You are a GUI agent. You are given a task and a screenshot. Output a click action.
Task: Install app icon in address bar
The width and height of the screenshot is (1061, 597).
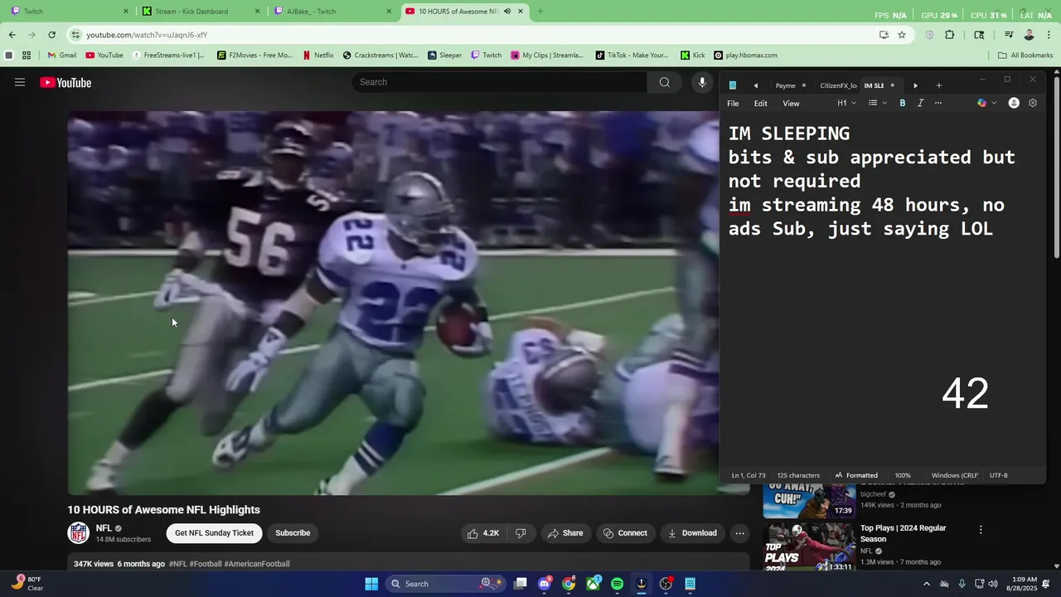[x=884, y=35]
